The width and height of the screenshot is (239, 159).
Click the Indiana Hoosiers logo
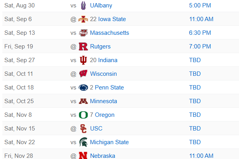click(83, 60)
